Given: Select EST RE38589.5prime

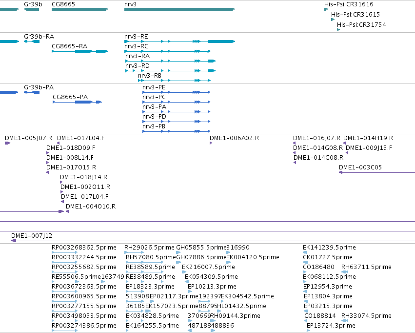Looking at the screenshot, I should [150, 267].
